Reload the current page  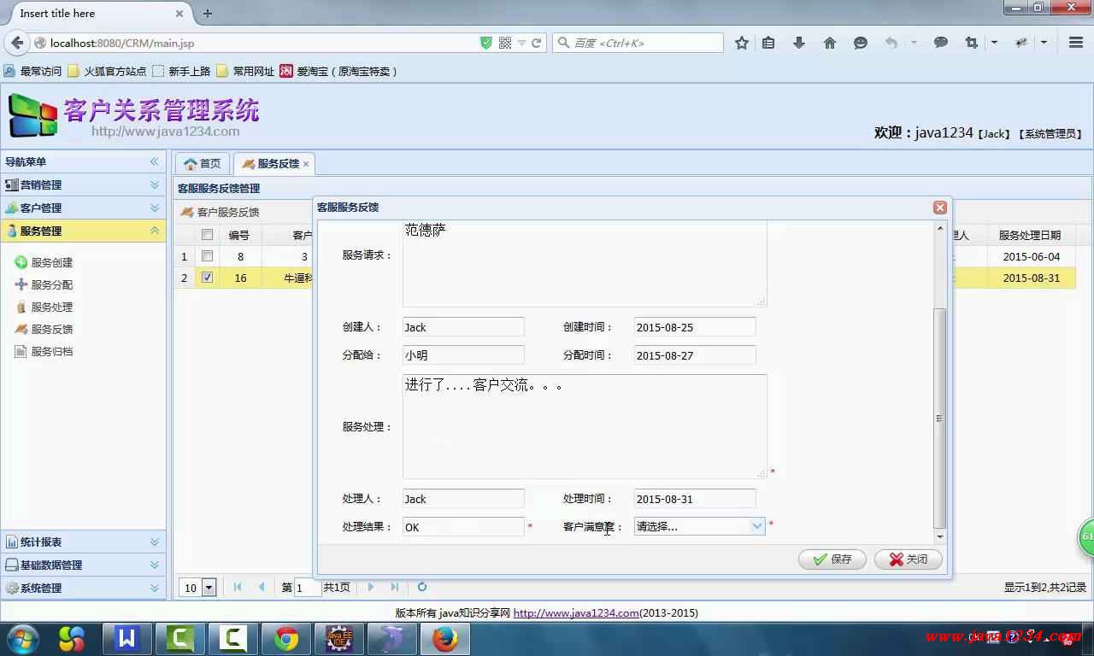point(537,43)
